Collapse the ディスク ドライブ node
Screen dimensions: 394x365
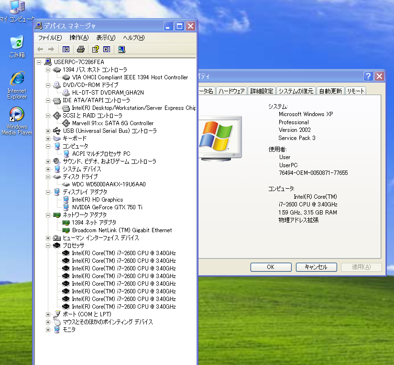coord(48,177)
